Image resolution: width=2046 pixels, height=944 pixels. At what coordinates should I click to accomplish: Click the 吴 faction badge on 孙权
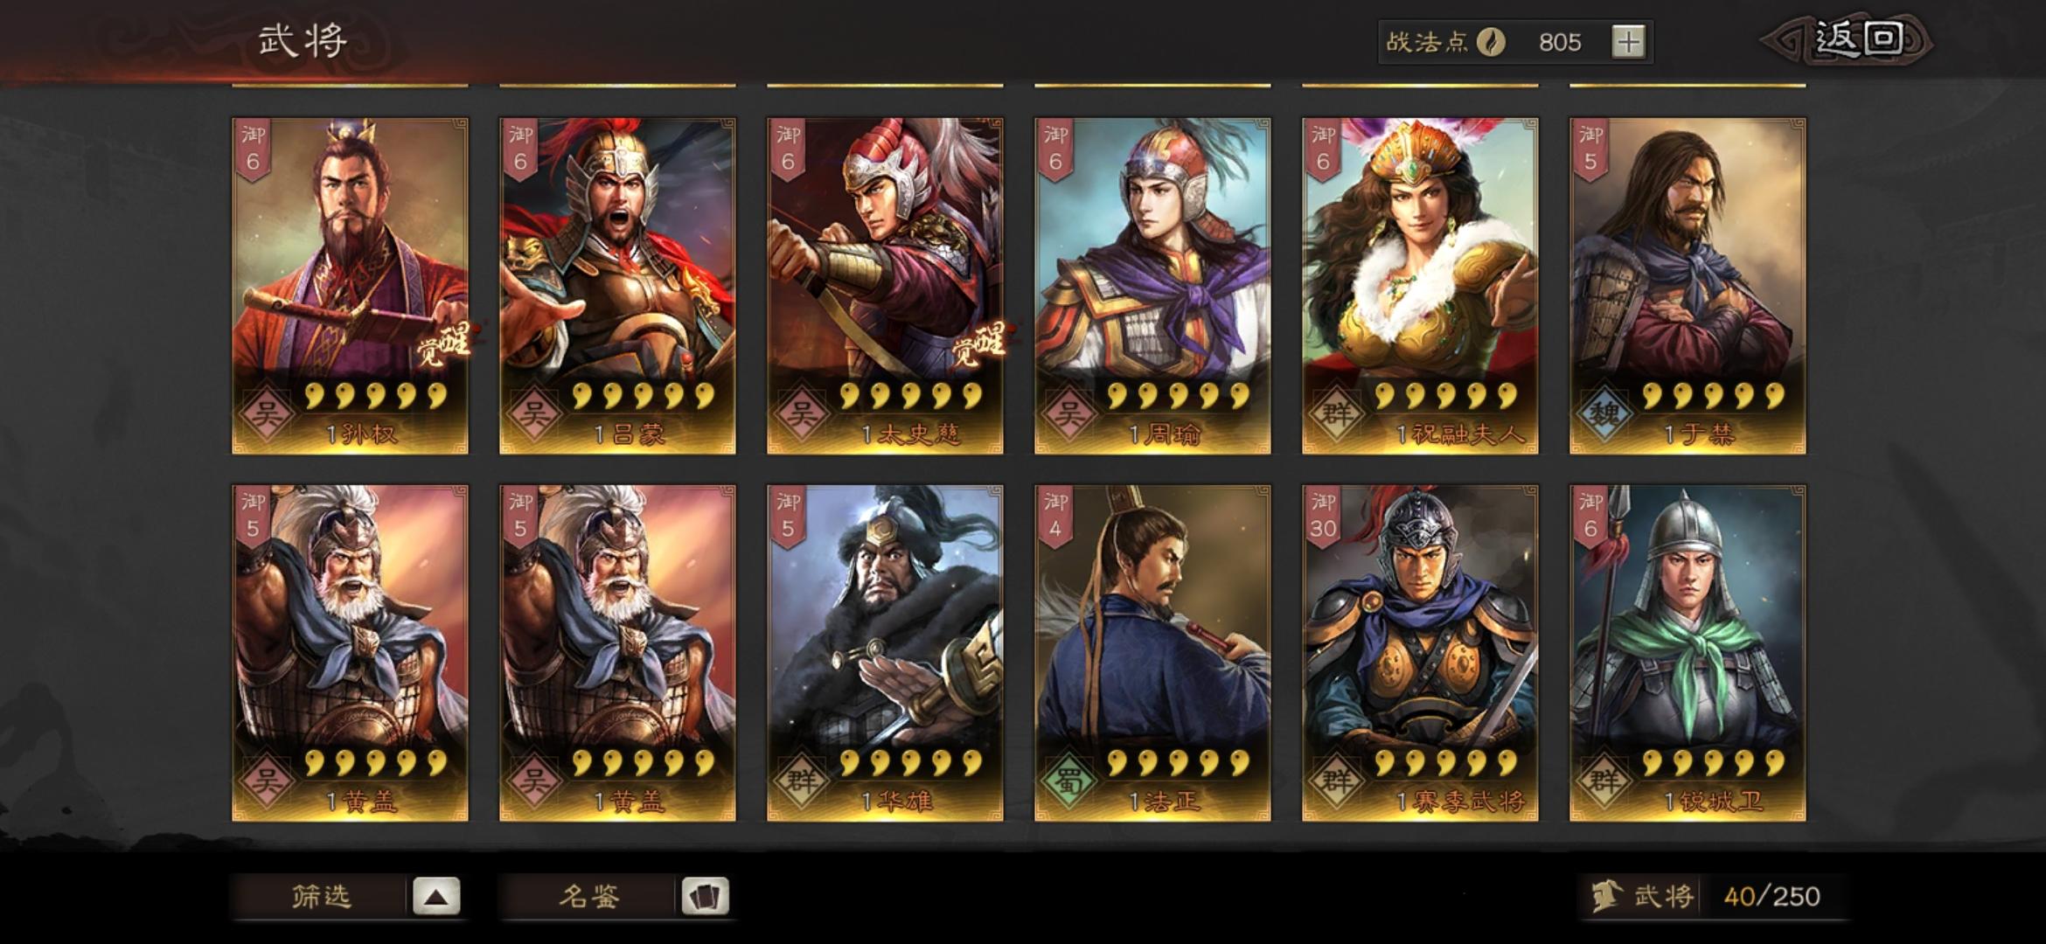tap(266, 413)
